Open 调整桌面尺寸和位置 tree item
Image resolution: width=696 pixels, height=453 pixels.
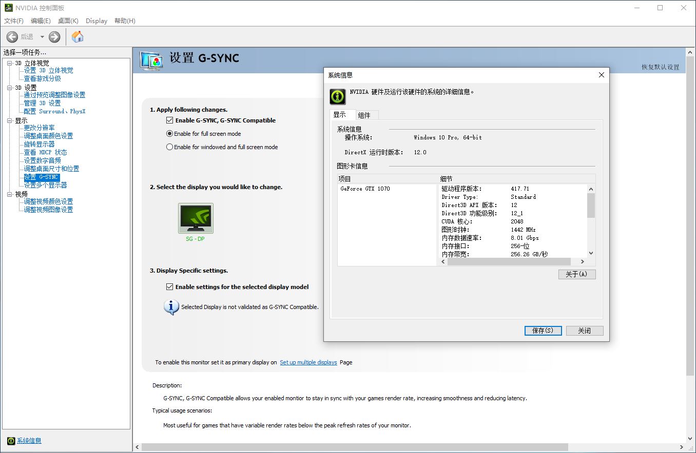coord(51,169)
